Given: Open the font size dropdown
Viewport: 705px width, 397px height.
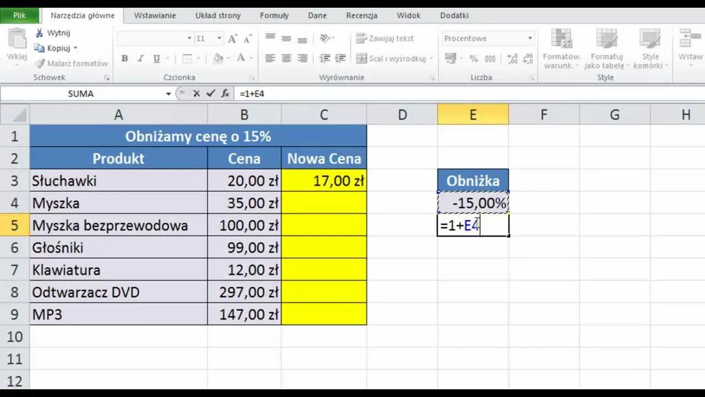Looking at the screenshot, I should point(218,39).
